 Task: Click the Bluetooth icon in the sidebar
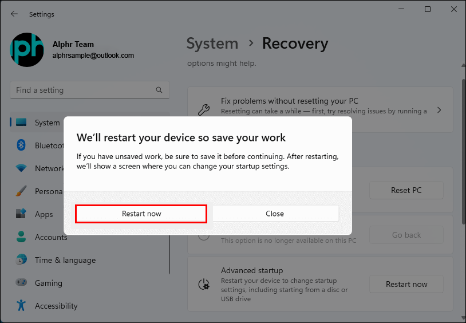[21, 145]
